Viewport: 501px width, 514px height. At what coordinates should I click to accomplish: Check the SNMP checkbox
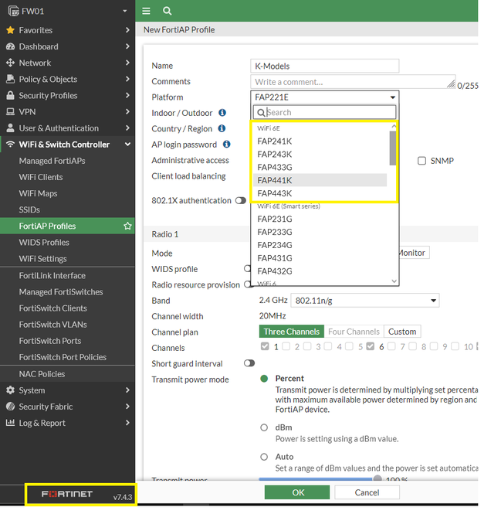(x=421, y=161)
